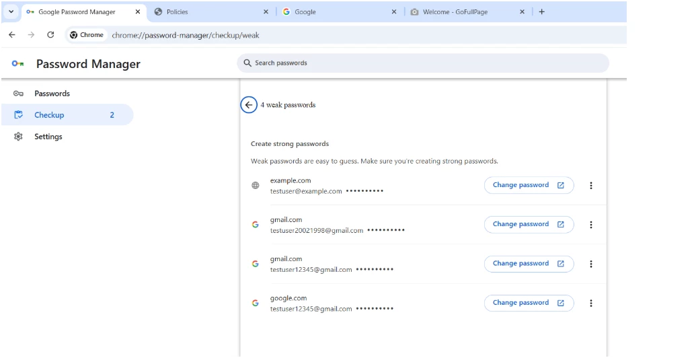Click the globe icon beside example.com

click(x=256, y=186)
